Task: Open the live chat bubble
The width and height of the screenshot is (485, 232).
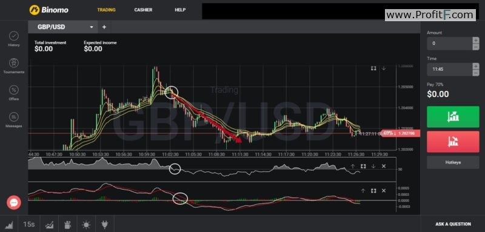Action: [14, 203]
